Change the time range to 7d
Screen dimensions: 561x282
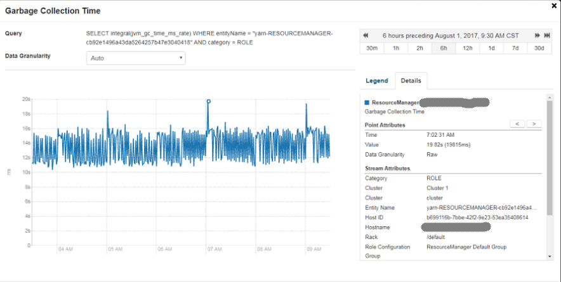[515, 48]
